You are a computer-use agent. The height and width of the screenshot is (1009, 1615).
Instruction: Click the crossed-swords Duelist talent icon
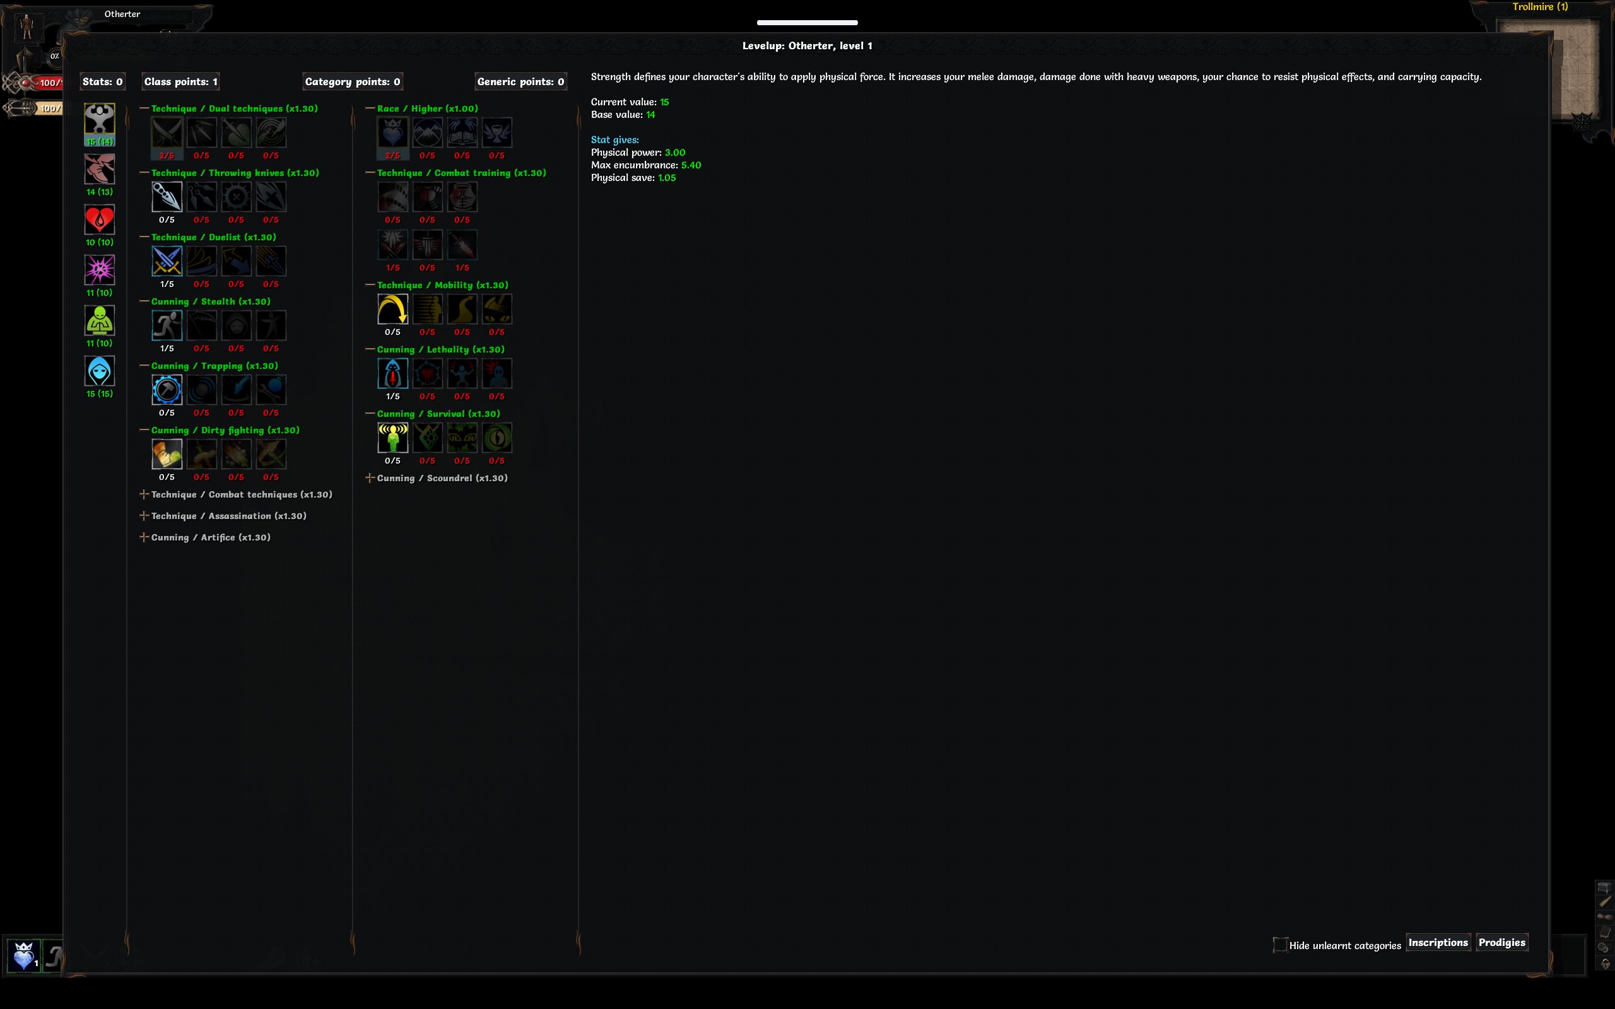(x=166, y=261)
